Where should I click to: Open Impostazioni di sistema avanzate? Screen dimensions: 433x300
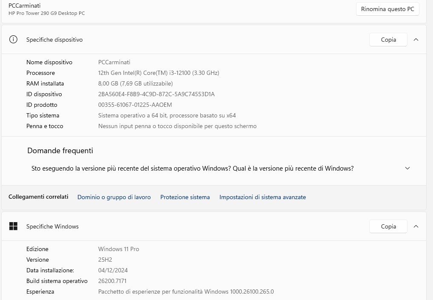tap(262, 197)
